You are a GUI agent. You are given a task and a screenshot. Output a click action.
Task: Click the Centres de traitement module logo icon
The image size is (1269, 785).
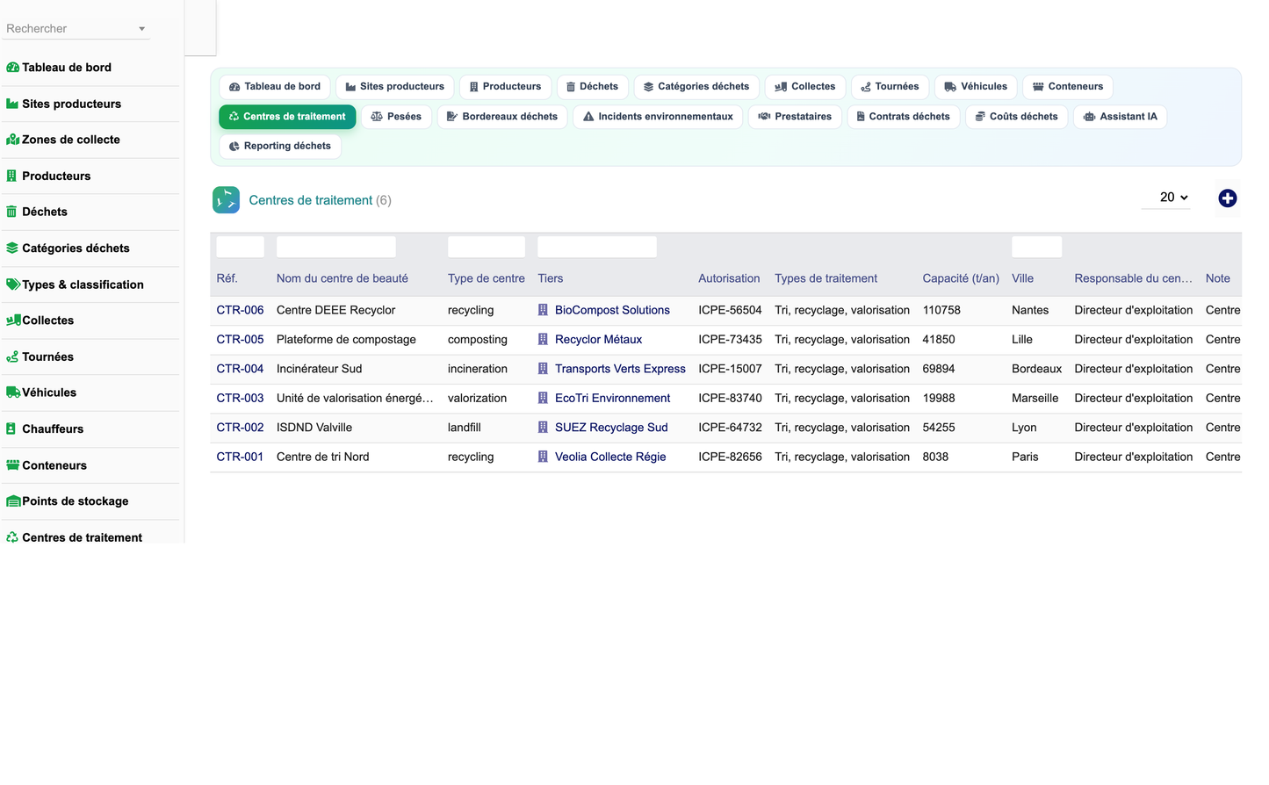tap(226, 200)
